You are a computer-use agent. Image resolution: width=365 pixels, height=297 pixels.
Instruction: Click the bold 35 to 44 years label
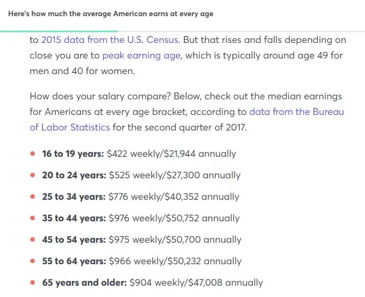pyautogui.click(x=74, y=218)
